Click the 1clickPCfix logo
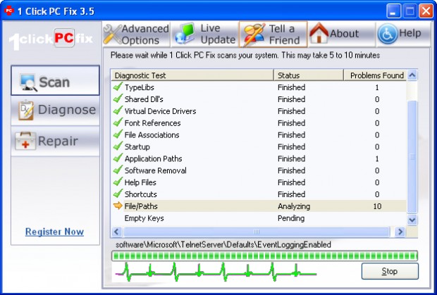The width and height of the screenshot is (437, 295). point(51,39)
